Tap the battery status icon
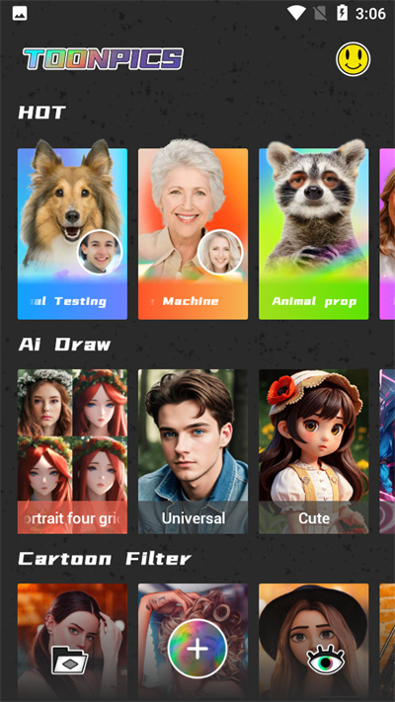 pos(342,14)
